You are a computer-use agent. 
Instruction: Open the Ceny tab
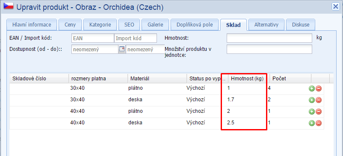pyautogui.click(x=70, y=25)
